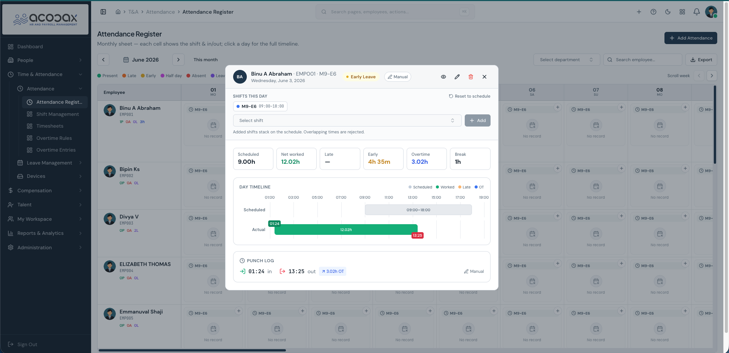729x353 pixels.
Task: Click the Search employee input field
Action: coord(642,60)
